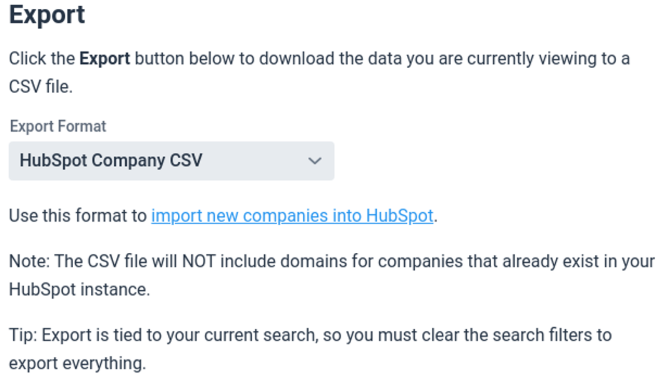Expand the HubSpot Company CSV selection list
669x376 pixels.
coord(171,161)
